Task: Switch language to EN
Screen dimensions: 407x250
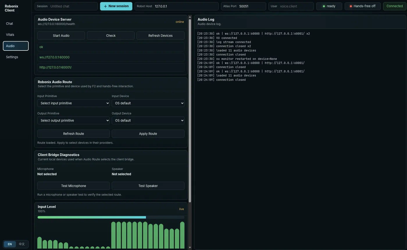Action: click(10, 244)
